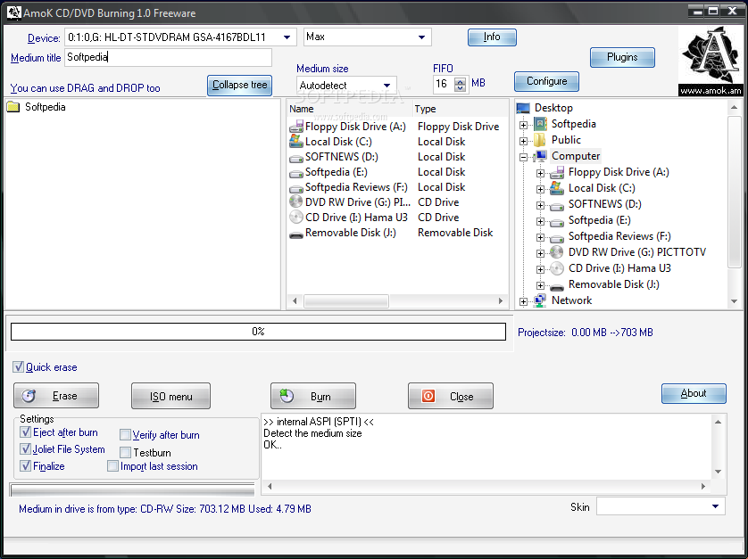
Task: Expand Removable Disk (J:) in the tree
Action: 540,285
